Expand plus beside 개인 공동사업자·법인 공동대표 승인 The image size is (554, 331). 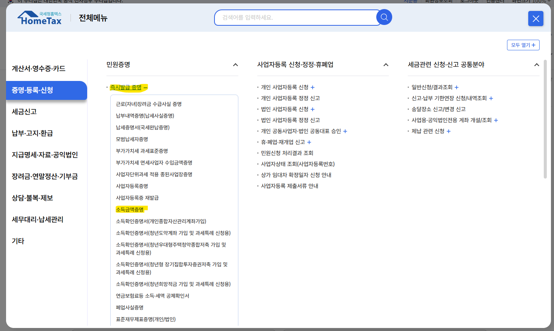coord(345,131)
